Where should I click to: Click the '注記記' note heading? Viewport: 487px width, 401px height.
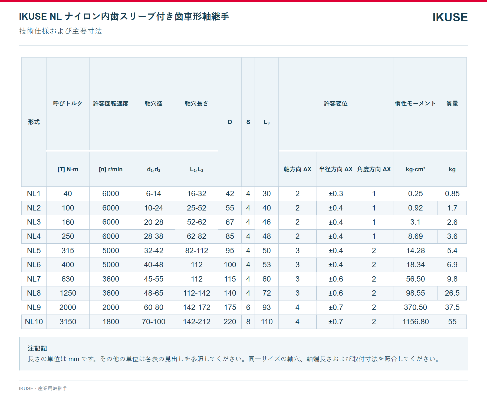pos(37,349)
